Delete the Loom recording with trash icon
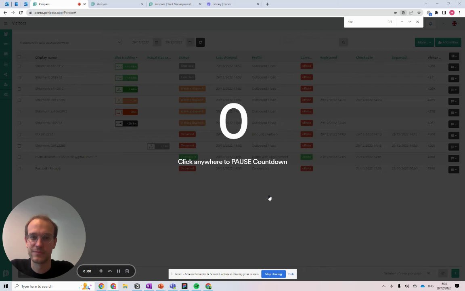Viewport: 465px width, 291px height. click(127, 271)
